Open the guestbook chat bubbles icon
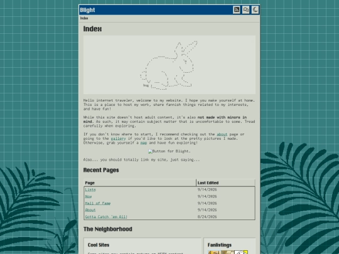 (x=246, y=9)
